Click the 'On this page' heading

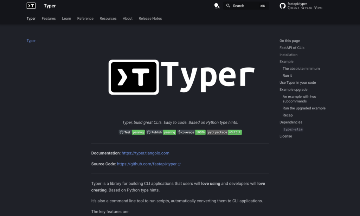290,41
